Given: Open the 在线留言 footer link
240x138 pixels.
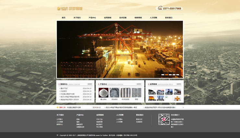Looking at the screenshot, I should tap(139, 122).
